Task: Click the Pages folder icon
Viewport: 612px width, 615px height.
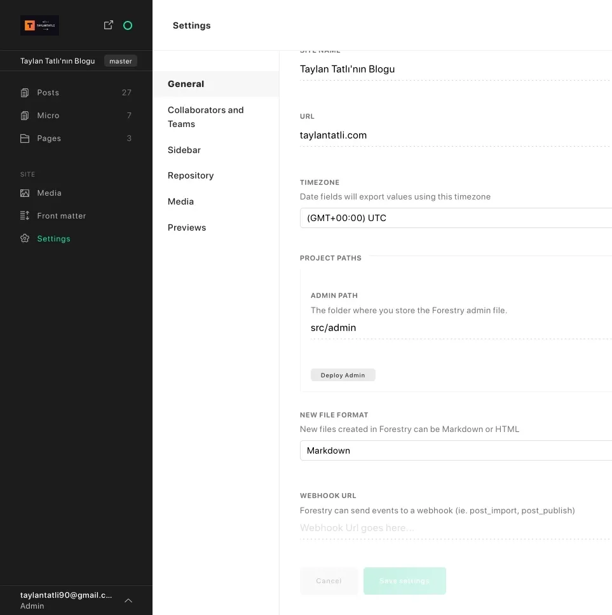Action: pyautogui.click(x=25, y=139)
